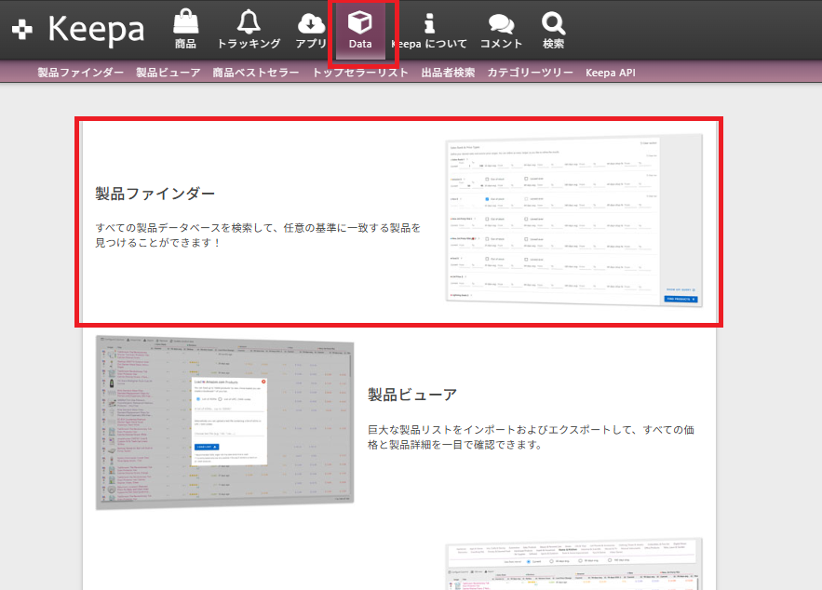Open 製品ファインダー in the submenu bar

point(81,73)
